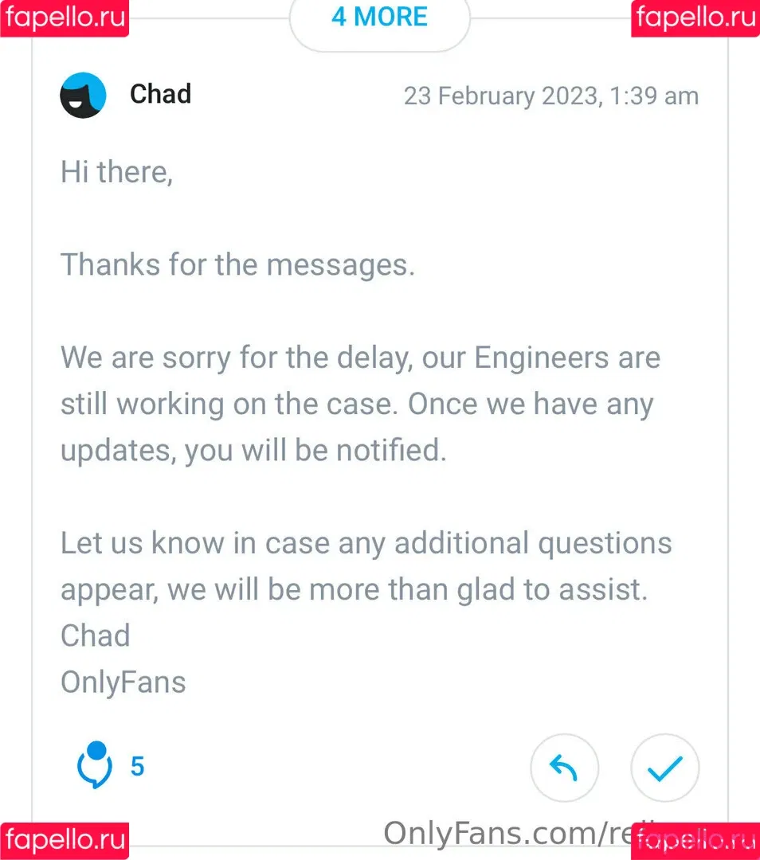This screenshot has height=860, width=760.
Task: Click 'updates, you will be notified.' line
Action: (x=253, y=451)
